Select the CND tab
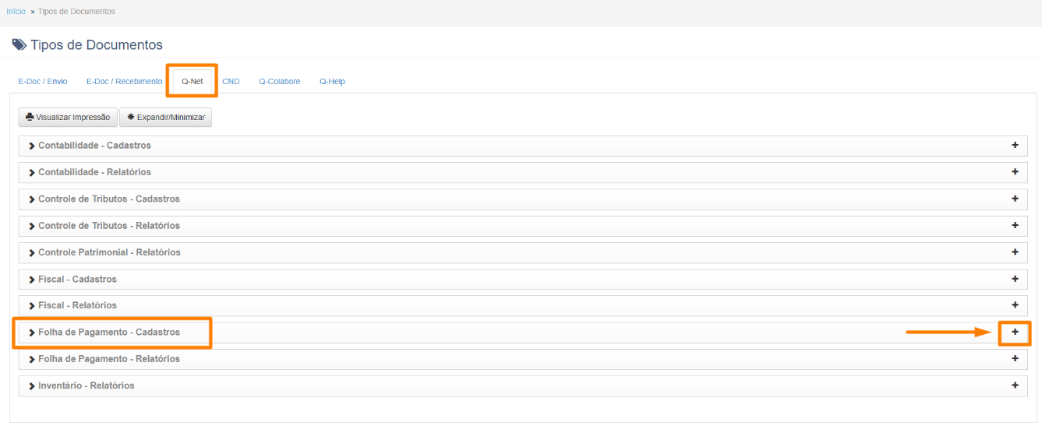The width and height of the screenshot is (1042, 433). tap(231, 81)
